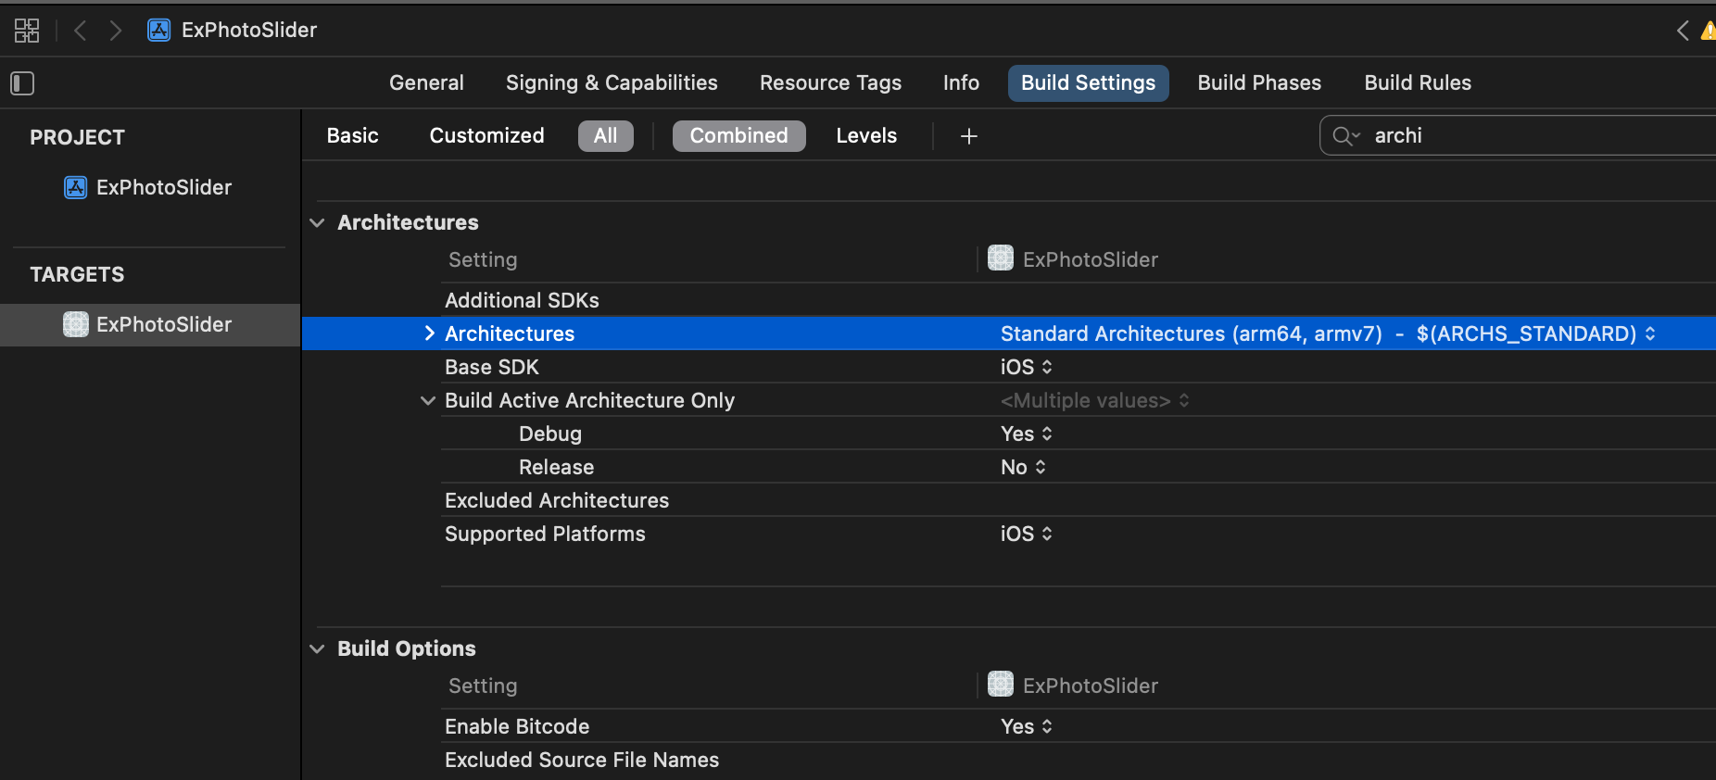Click the Build Options section heading
1716x780 pixels.
click(x=406, y=649)
